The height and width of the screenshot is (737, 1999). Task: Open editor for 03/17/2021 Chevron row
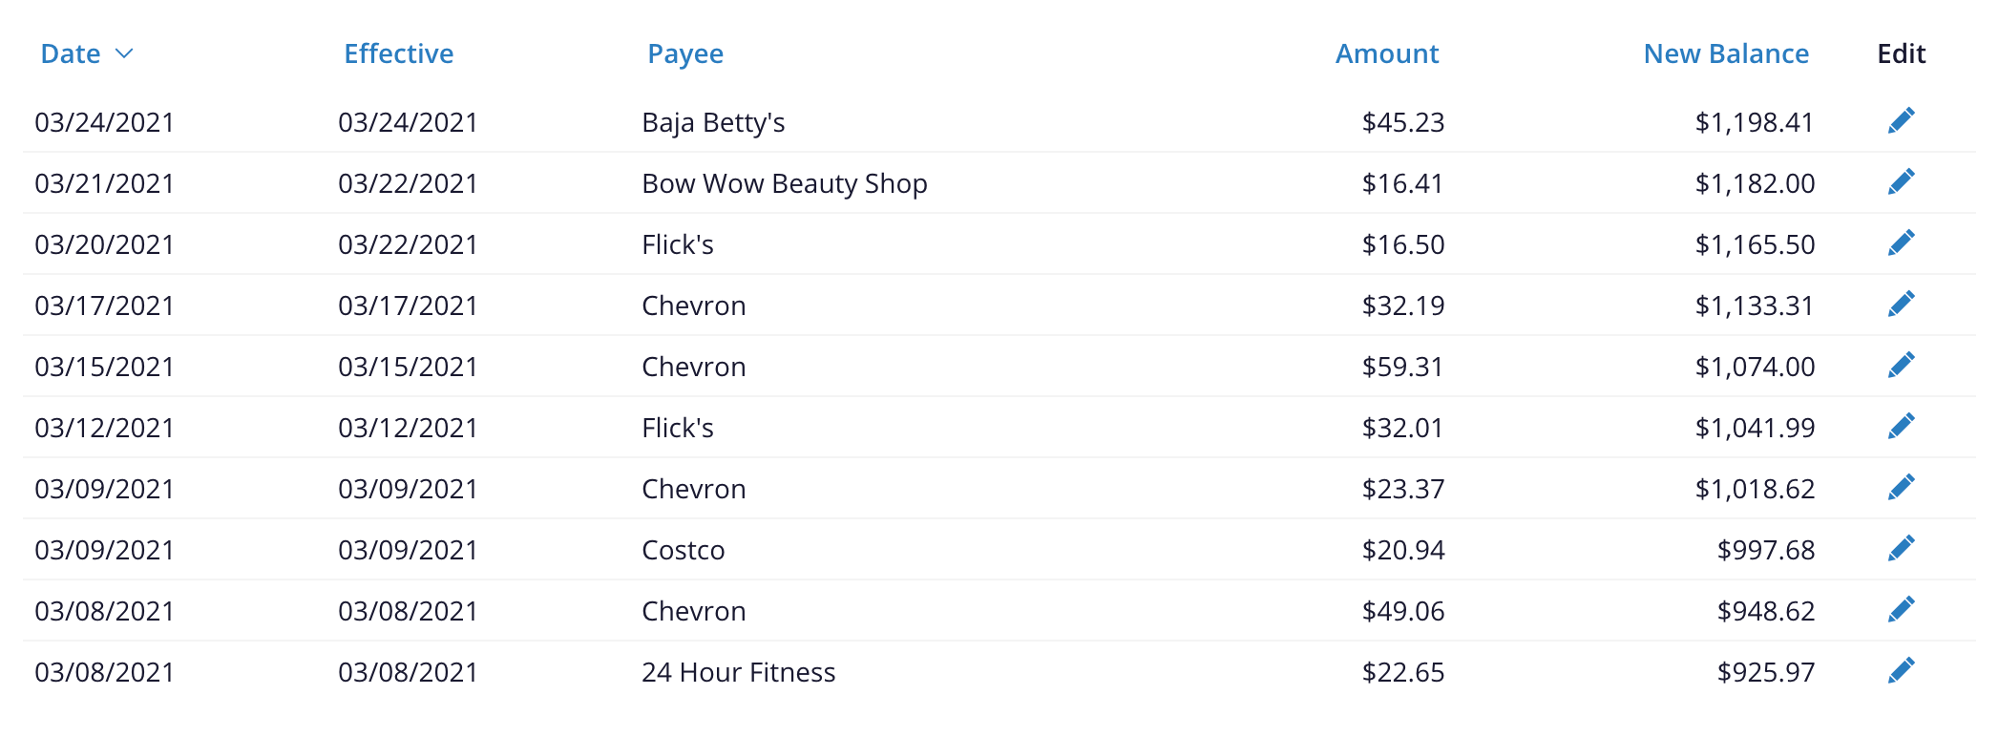(1901, 305)
